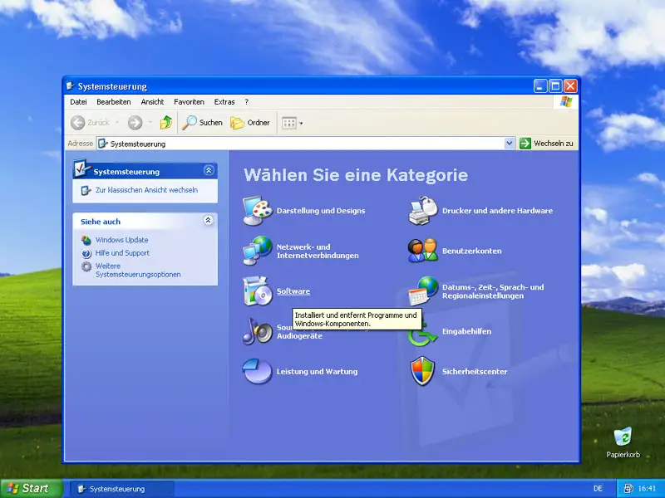Click the Start button
Screen dimensions: 665x498
pyautogui.click(x=31, y=489)
